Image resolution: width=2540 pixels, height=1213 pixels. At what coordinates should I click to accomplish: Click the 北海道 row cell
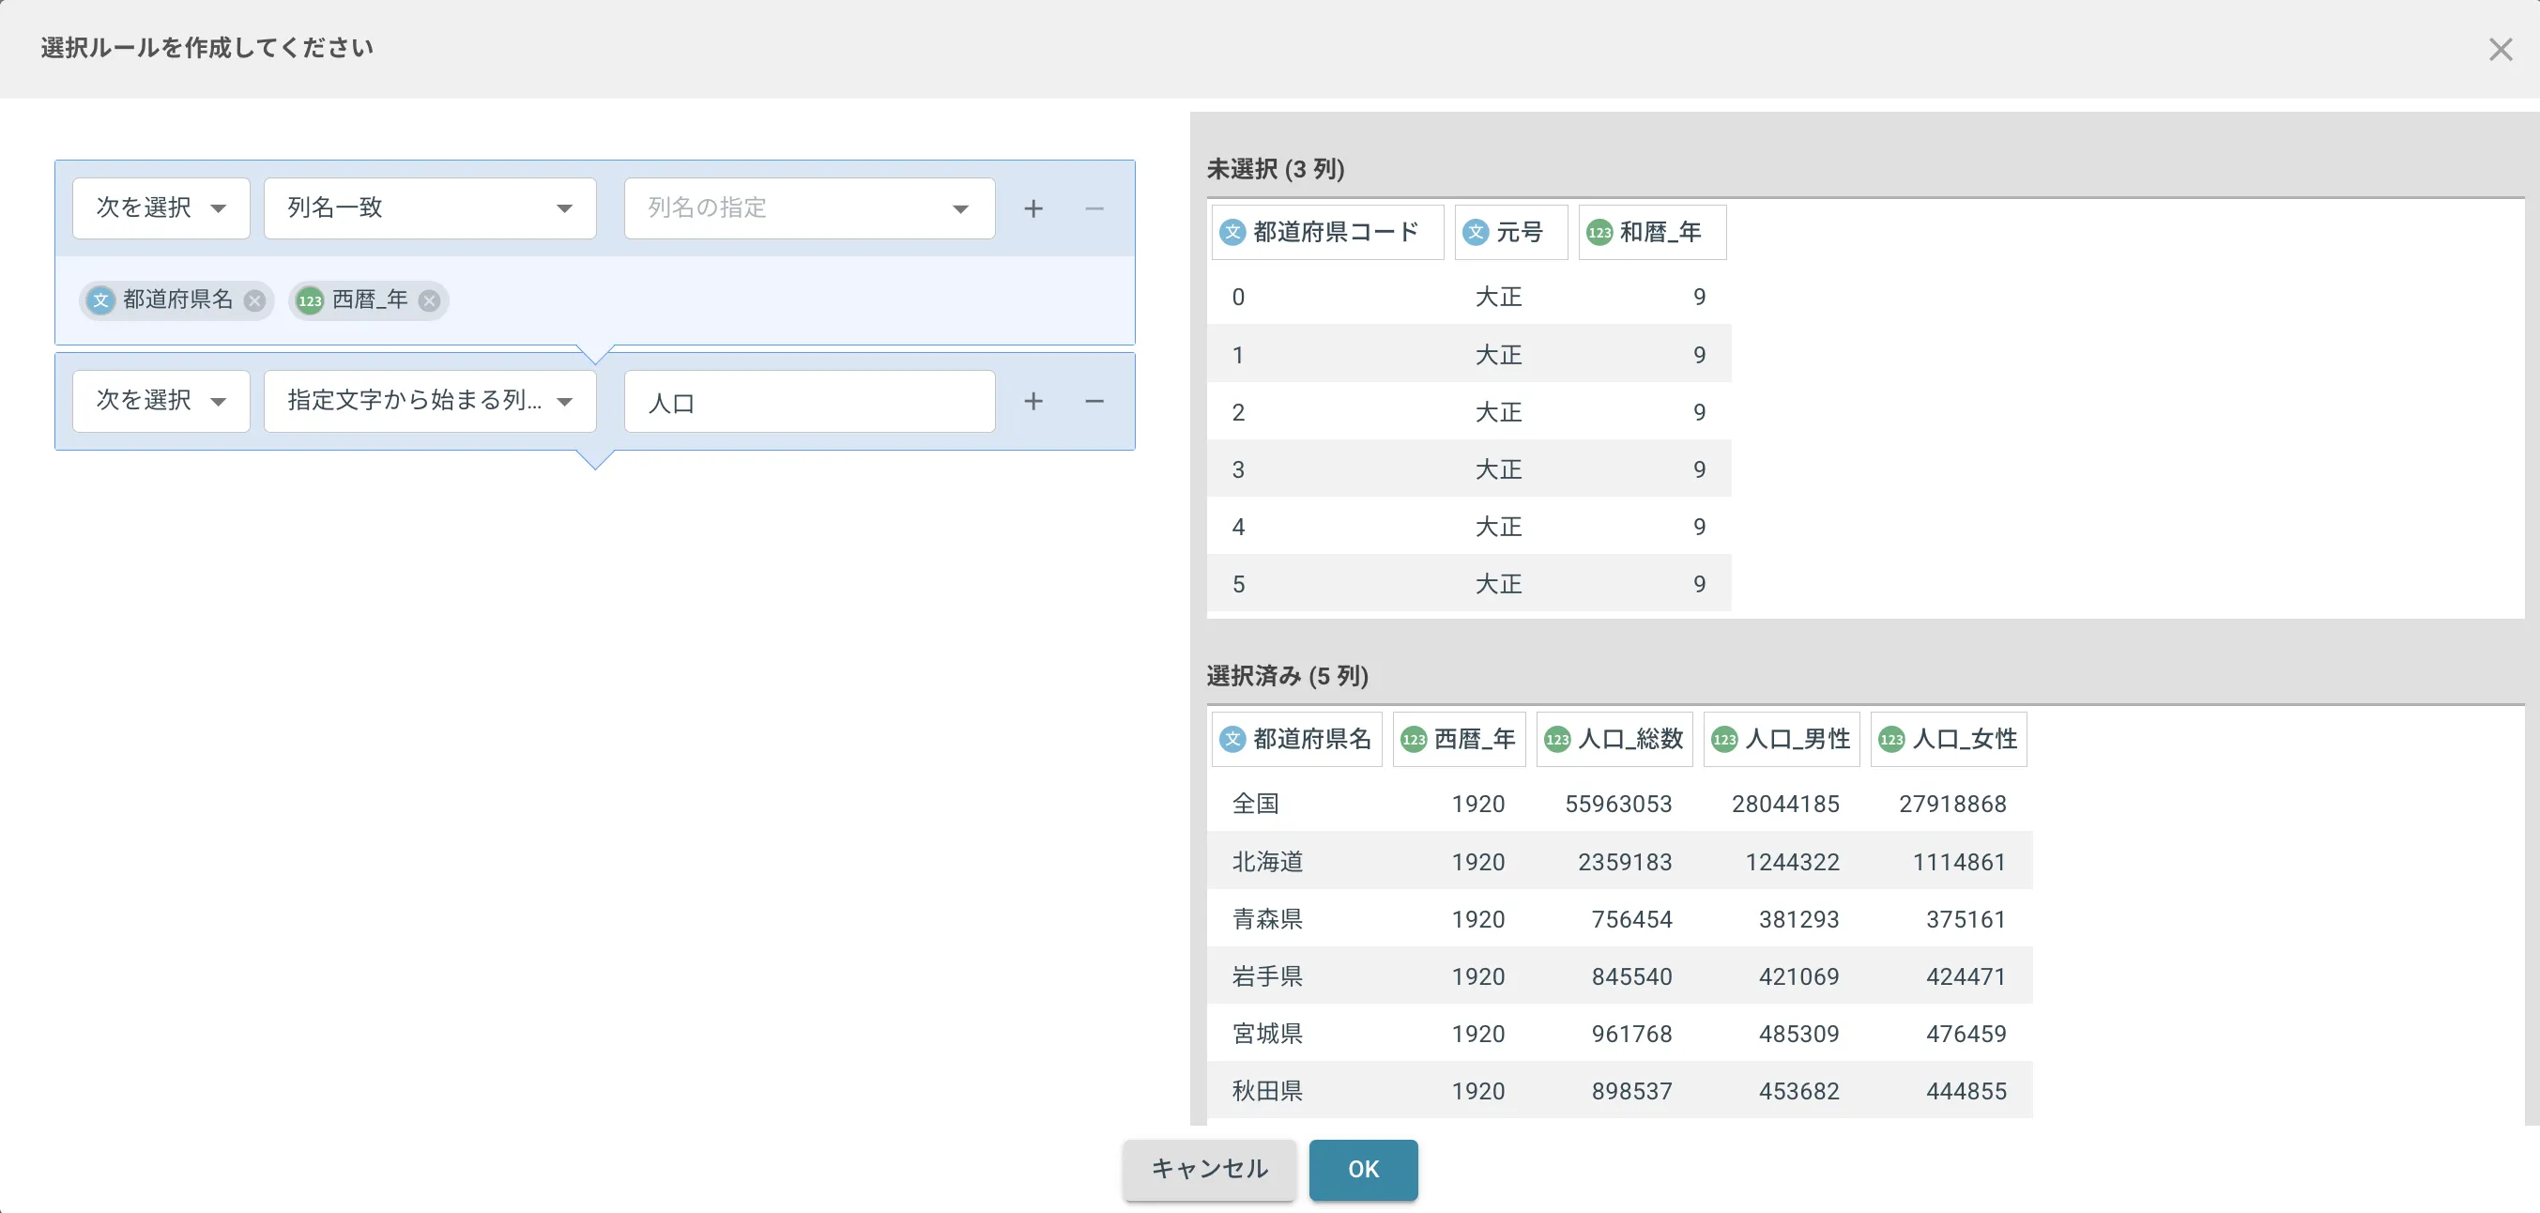click(x=1267, y=862)
